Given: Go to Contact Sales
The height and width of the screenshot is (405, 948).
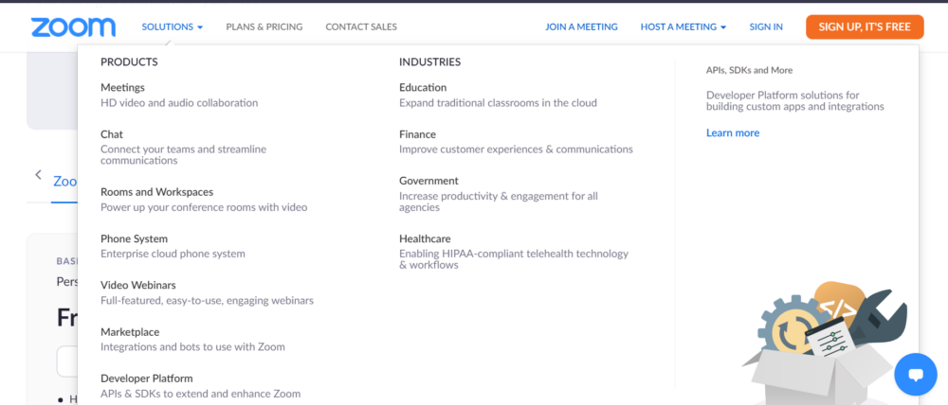Looking at the screenshot, I should click(x=361, y=26).
